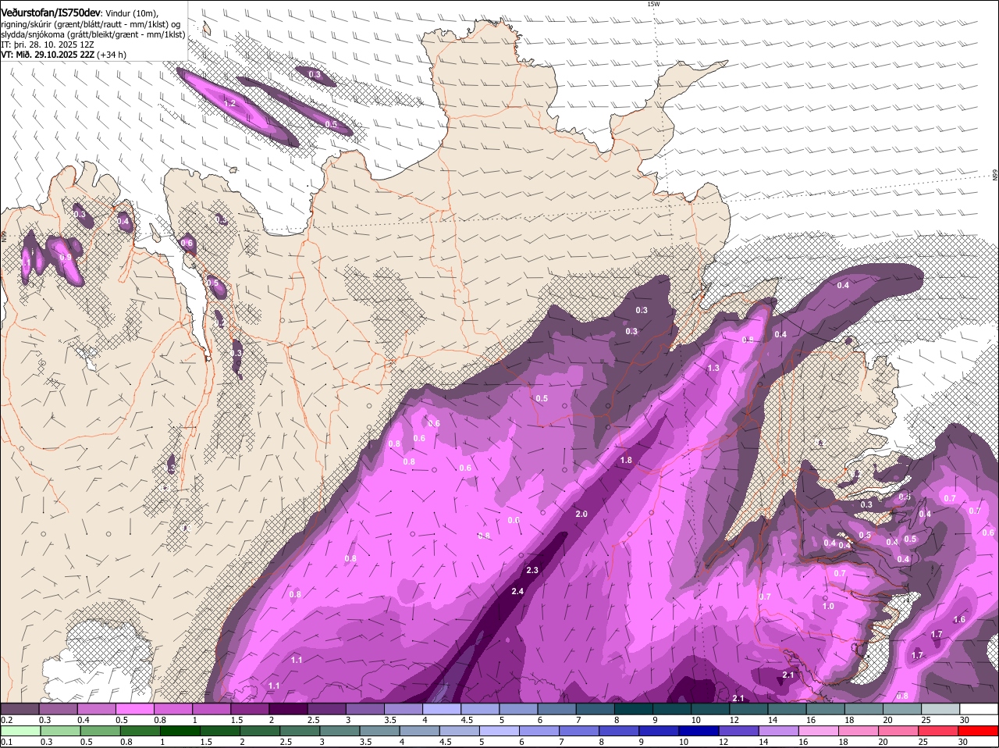Pick the top legend swatch labeled 0.4
999x748 pixels.
click(96, 709)
